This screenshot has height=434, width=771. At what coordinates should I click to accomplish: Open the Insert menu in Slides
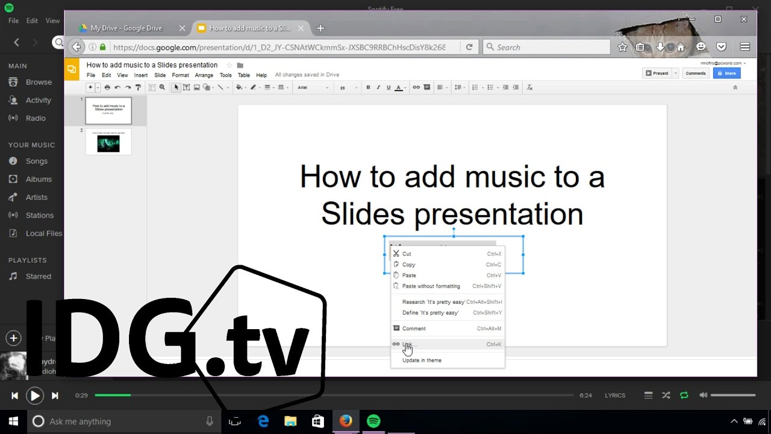click(x=141, y=75)
